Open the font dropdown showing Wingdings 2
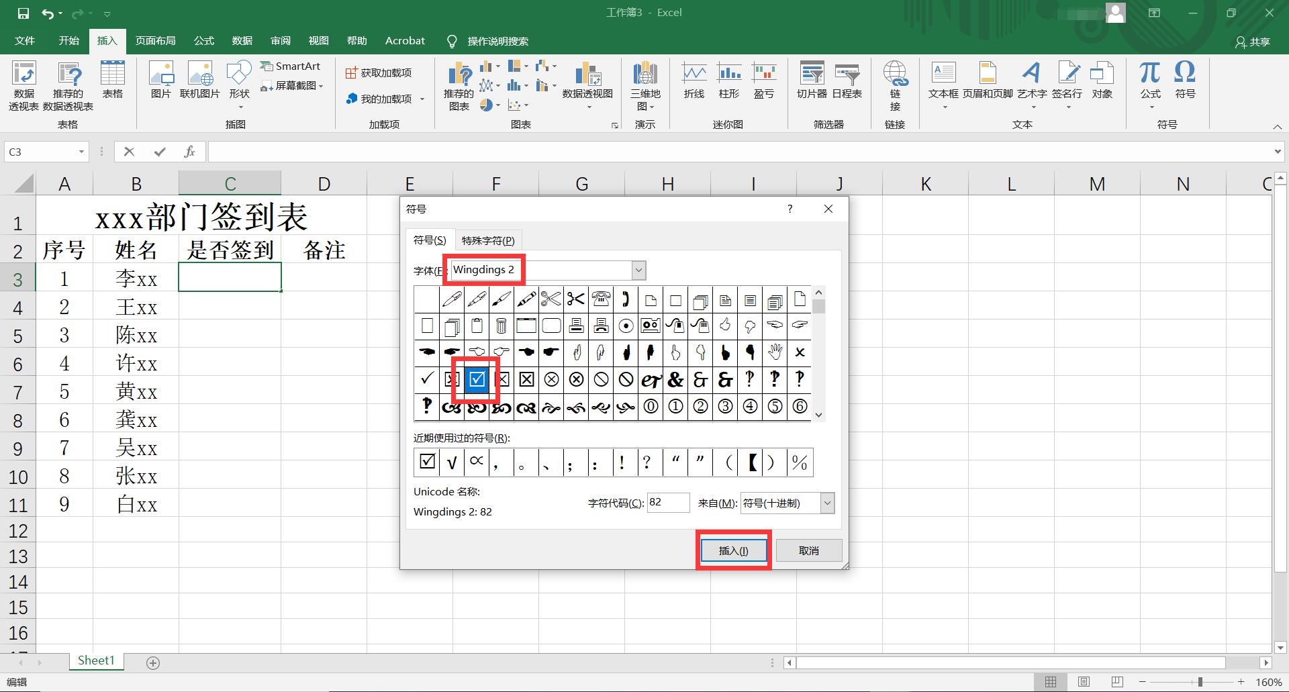The width and height of the screenshot is (1289, 692). click(x=638, y=270)
